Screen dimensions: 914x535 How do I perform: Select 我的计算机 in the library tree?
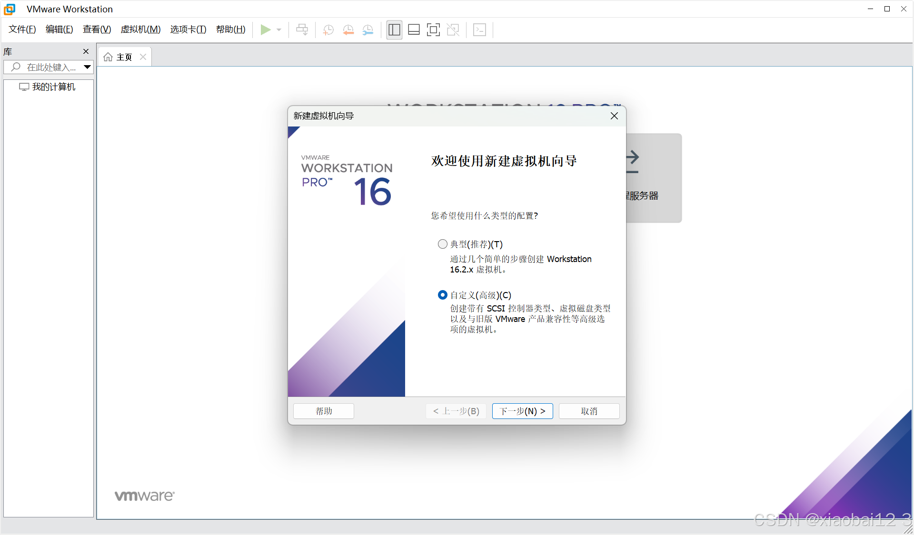(x=48, y=87)
